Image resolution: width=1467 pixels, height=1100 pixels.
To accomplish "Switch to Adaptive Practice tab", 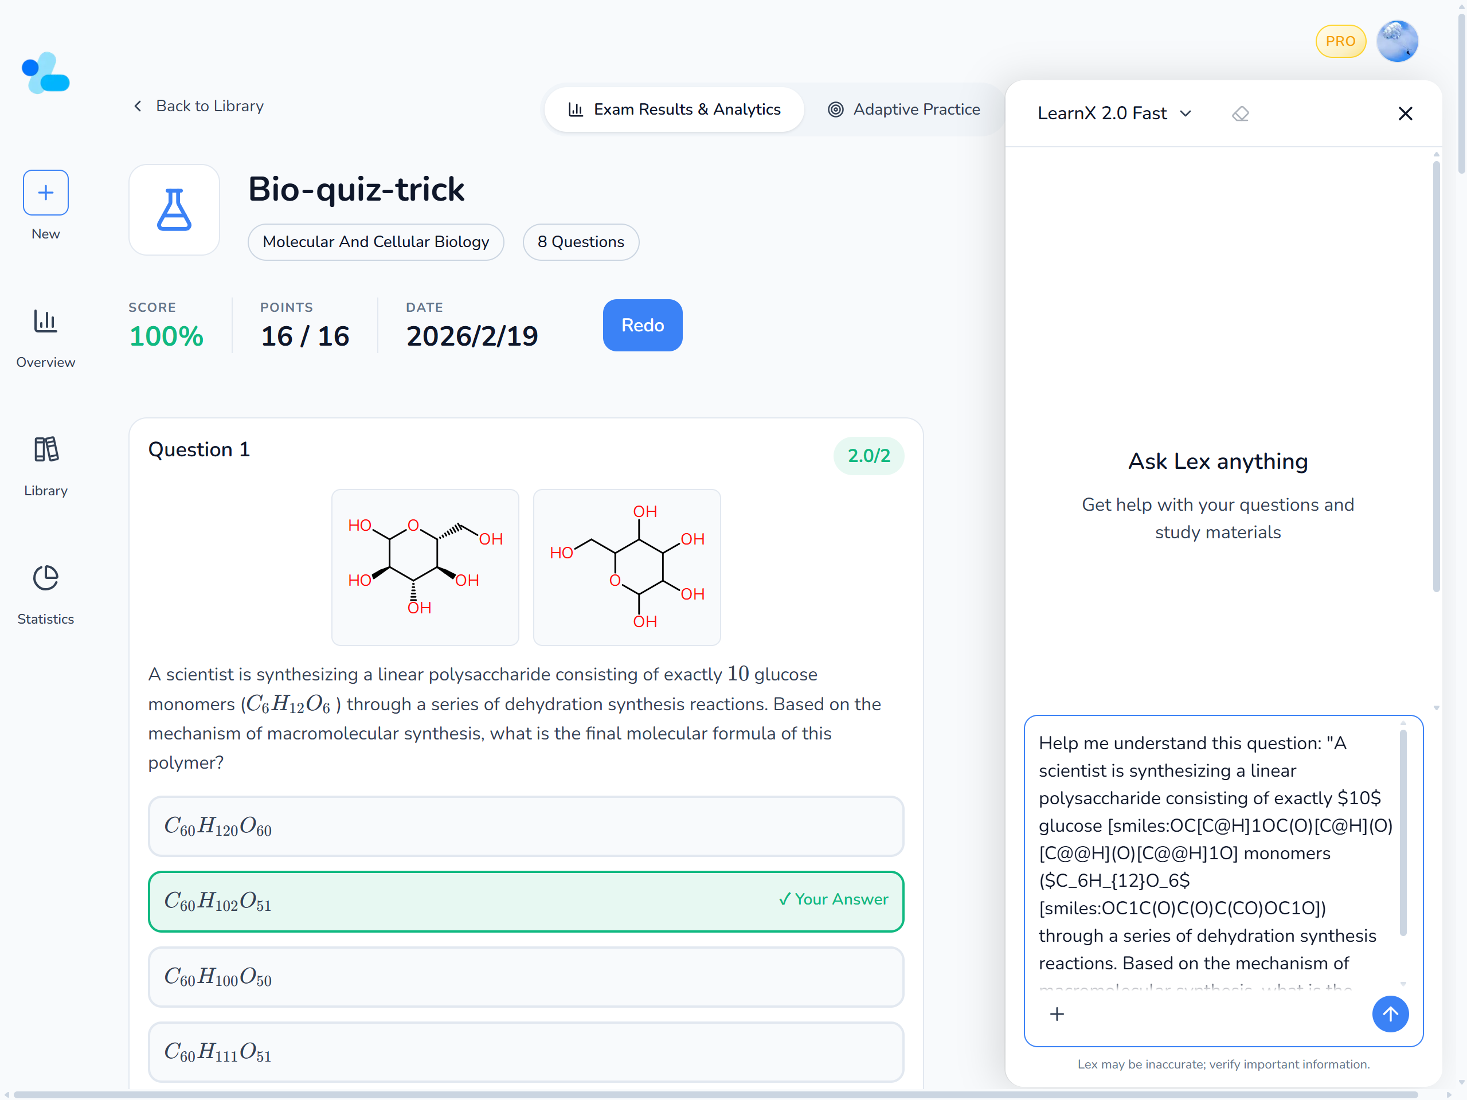I will pos(903,109).
